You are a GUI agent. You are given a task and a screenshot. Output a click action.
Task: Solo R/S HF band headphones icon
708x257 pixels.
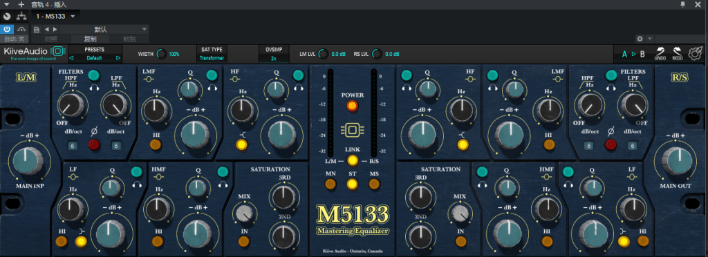(407, 88)
